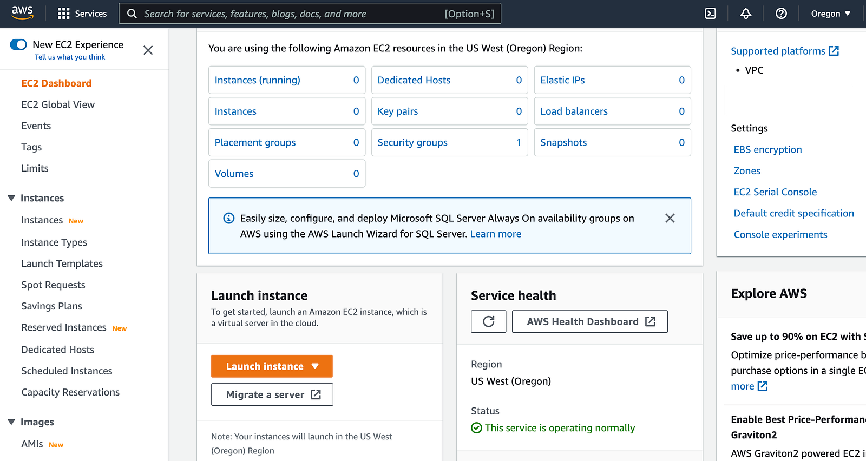Open the Console experiments link
The width and height of the screenshot is (866, 461).
(x=780, y=234)
